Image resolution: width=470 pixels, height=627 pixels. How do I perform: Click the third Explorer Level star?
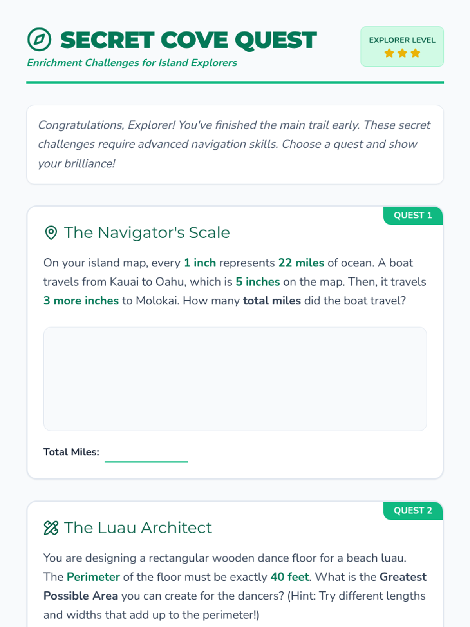(x=415, y=53)
